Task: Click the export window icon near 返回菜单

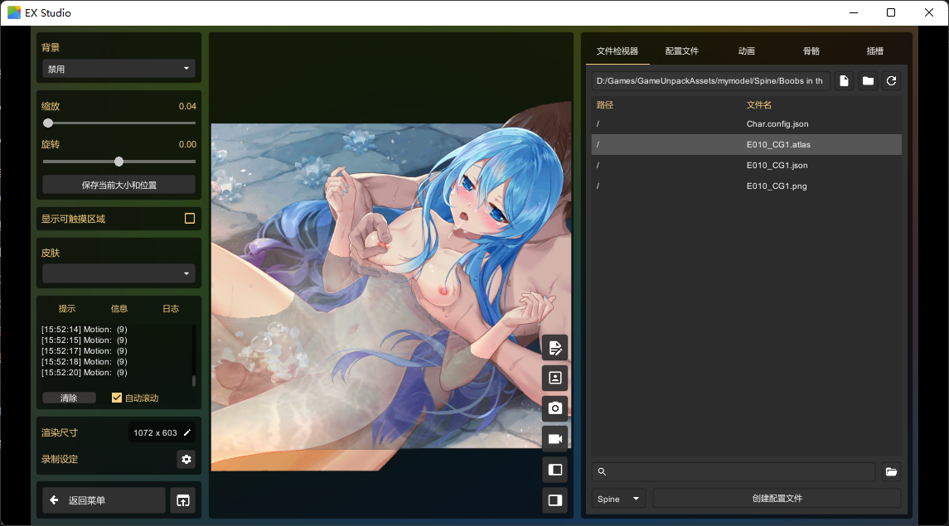Action: 183,500
